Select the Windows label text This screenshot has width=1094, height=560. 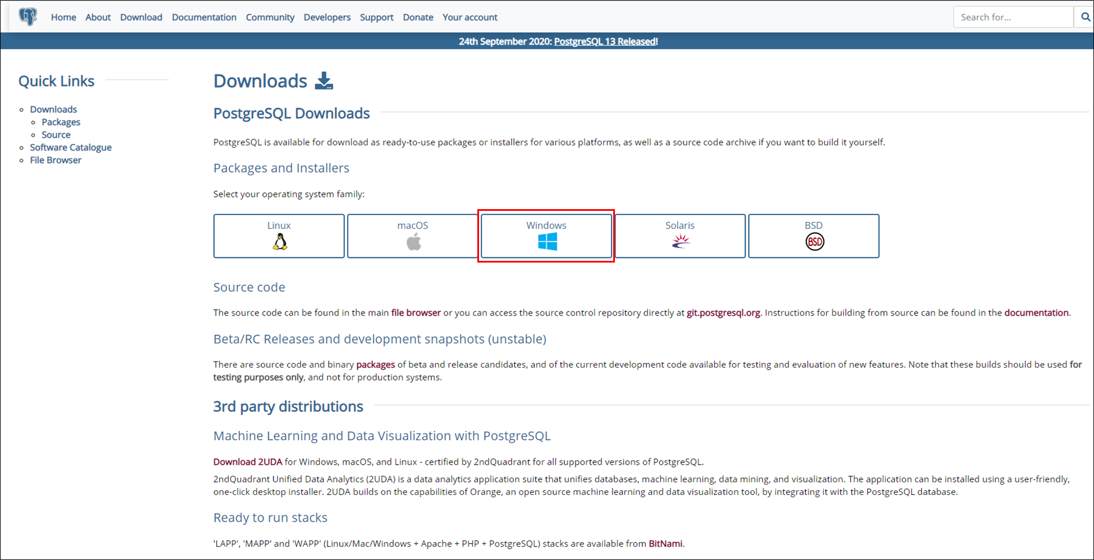tap(546, 225)
